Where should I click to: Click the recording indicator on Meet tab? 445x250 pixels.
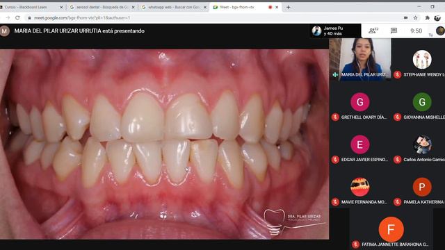[270, 7]
